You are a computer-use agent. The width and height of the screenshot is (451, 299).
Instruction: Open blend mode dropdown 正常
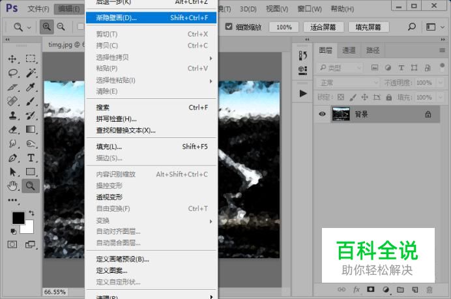coord(348,83)
